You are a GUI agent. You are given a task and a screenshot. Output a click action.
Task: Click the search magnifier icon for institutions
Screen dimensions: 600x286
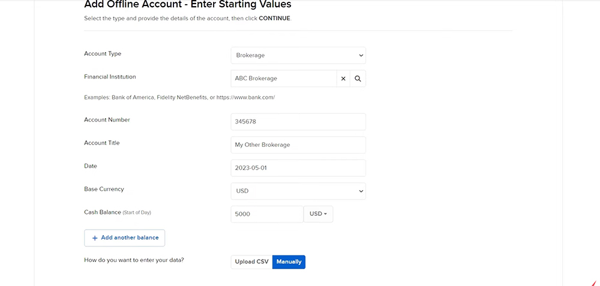tap(358, 79)
